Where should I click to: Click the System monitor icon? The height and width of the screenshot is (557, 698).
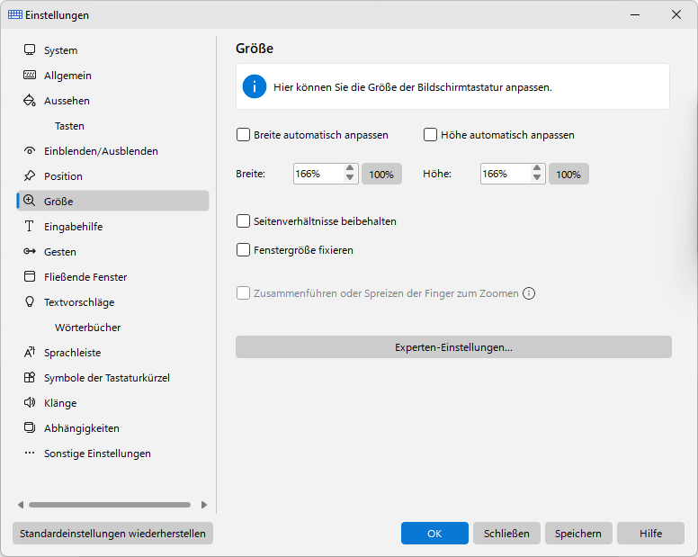pos(30,49)
